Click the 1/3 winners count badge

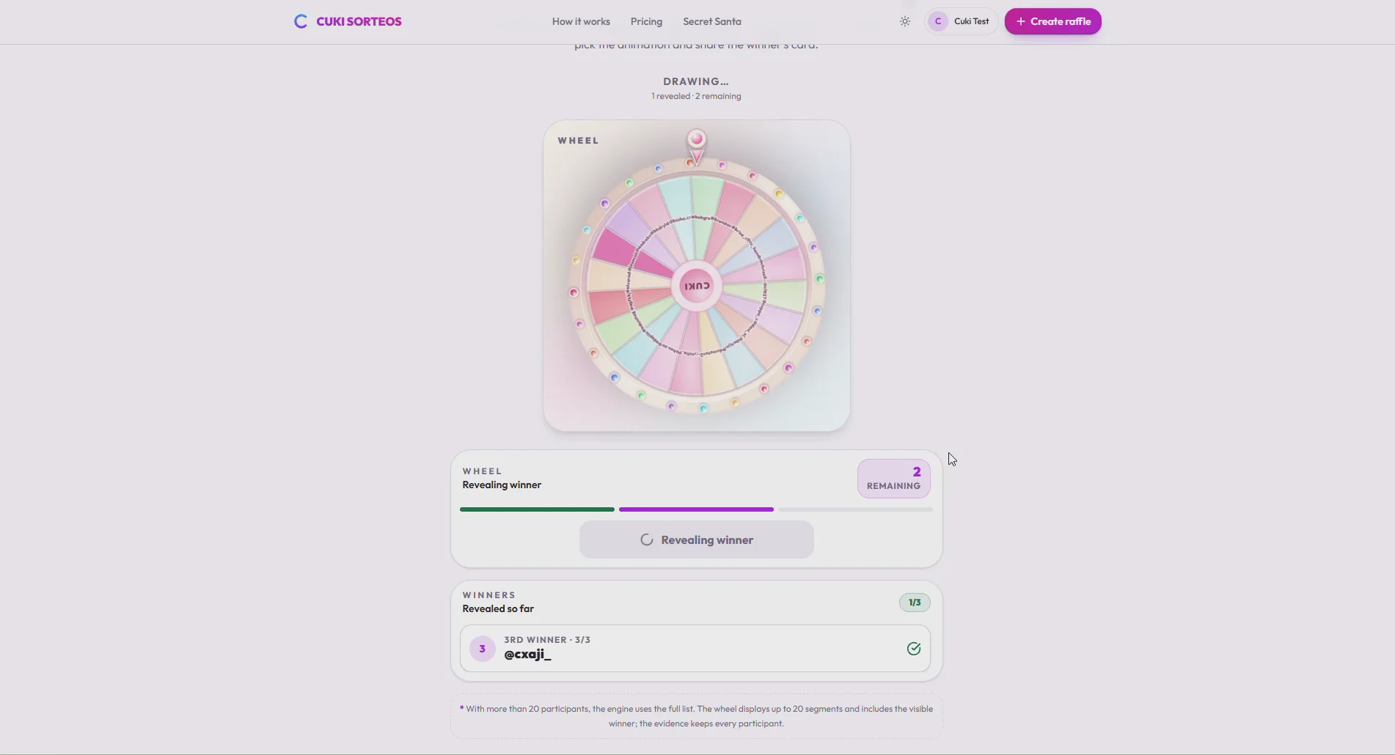tap(915, 603)
